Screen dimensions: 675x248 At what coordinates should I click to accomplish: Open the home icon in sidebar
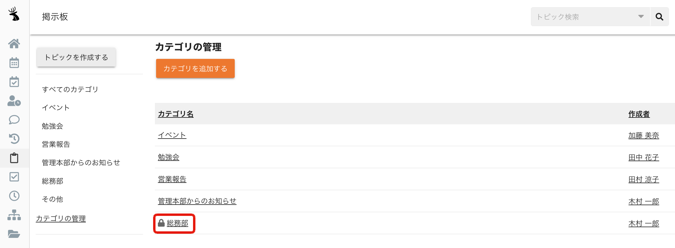[14, 44]
